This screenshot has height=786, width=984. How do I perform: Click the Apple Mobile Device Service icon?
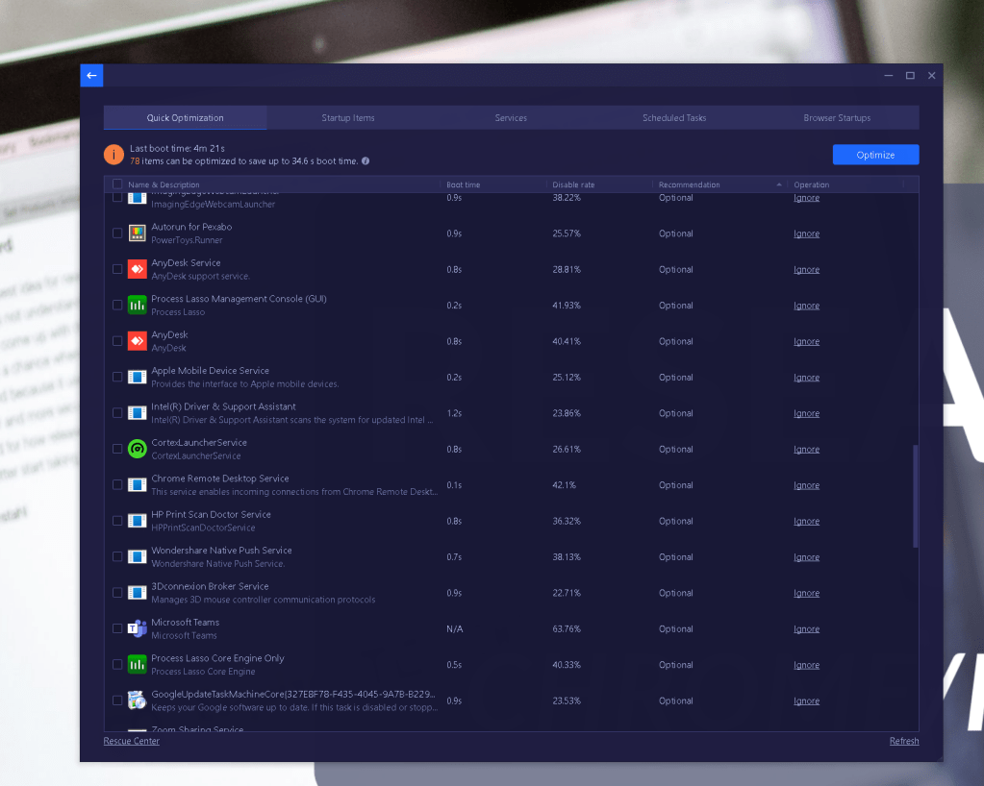coord(138,377)
